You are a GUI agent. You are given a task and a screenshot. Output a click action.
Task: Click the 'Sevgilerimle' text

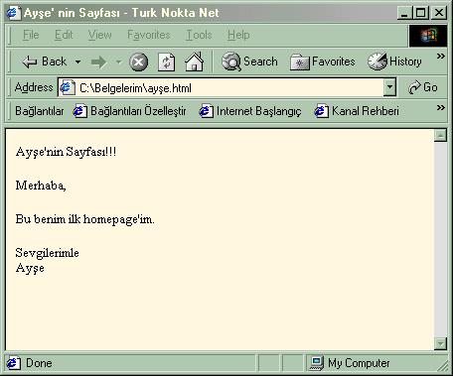47,253
